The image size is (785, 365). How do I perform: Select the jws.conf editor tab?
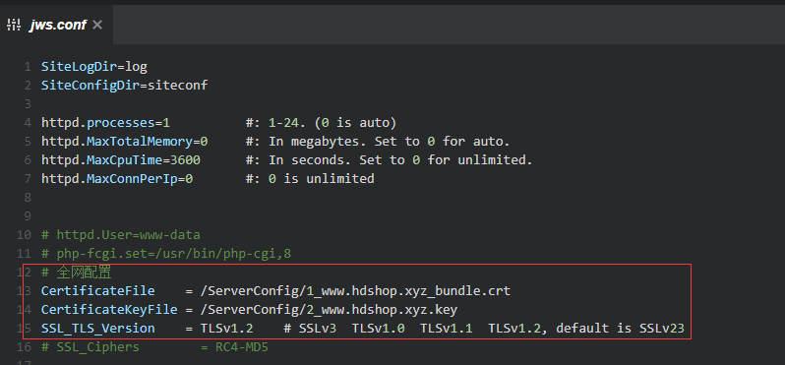pos(57,25)
